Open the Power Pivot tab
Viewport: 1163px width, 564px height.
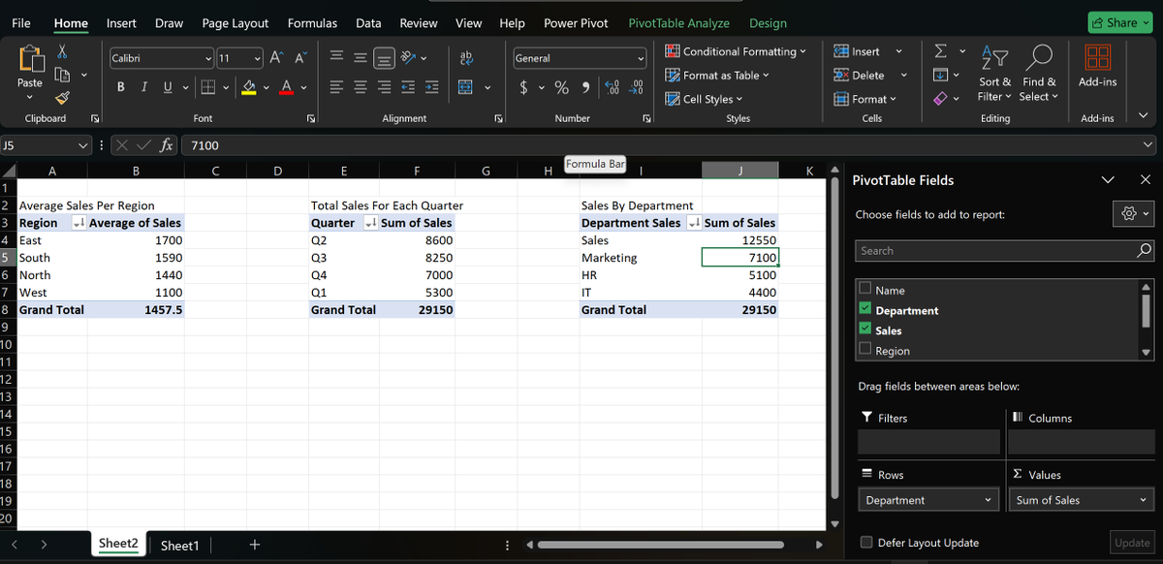[x=576, y=23]
